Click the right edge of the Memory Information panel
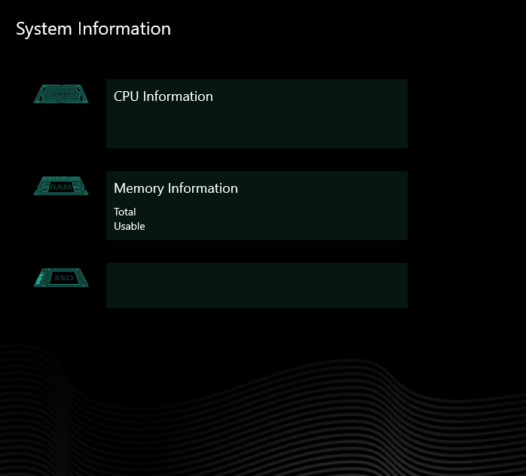This screenshot has height=476, width=526. tap(402, 206)
